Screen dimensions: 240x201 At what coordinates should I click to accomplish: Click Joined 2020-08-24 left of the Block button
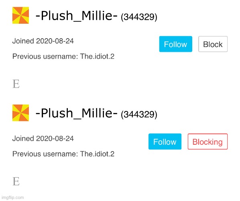43,41
